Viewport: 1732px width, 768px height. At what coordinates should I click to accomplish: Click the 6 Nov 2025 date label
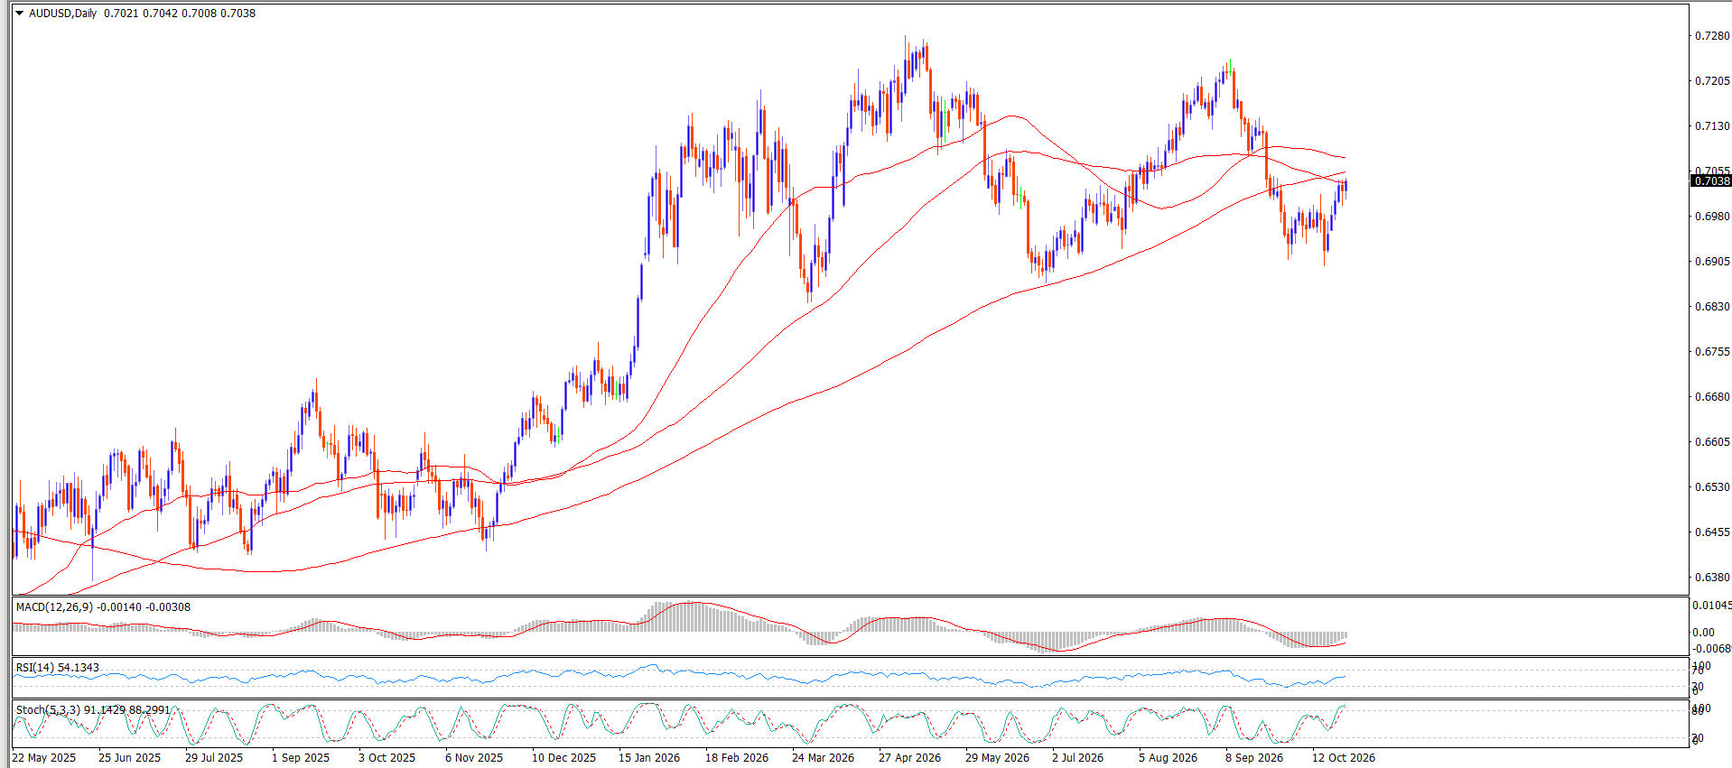pos(474,758)
